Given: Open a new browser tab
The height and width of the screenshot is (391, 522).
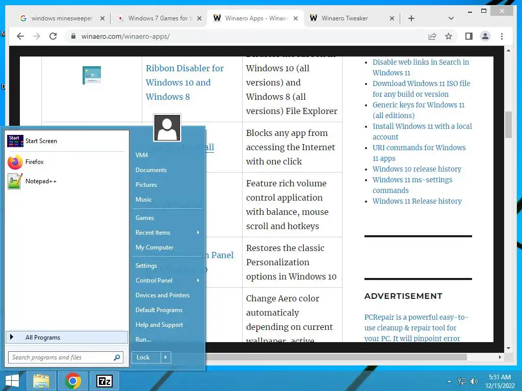Looking at the screenshot, I should tap(411, 18).
